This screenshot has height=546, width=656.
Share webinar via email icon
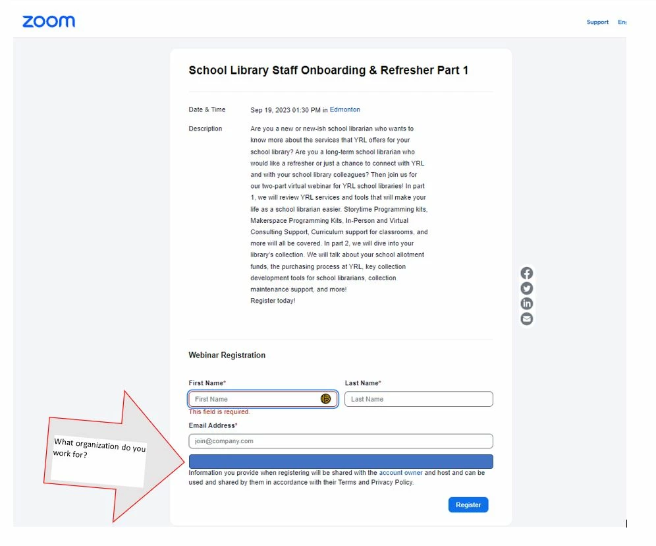point(527,318)
